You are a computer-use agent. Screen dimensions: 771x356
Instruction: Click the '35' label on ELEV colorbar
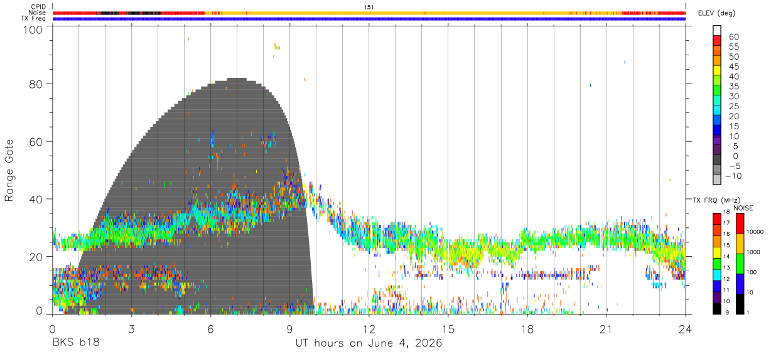pos(733,87)
